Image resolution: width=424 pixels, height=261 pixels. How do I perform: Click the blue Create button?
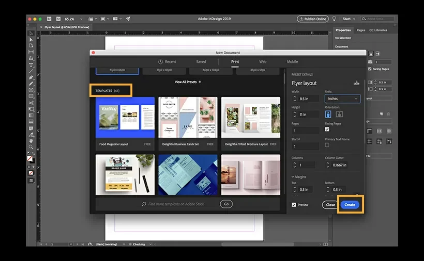[350, 205]
